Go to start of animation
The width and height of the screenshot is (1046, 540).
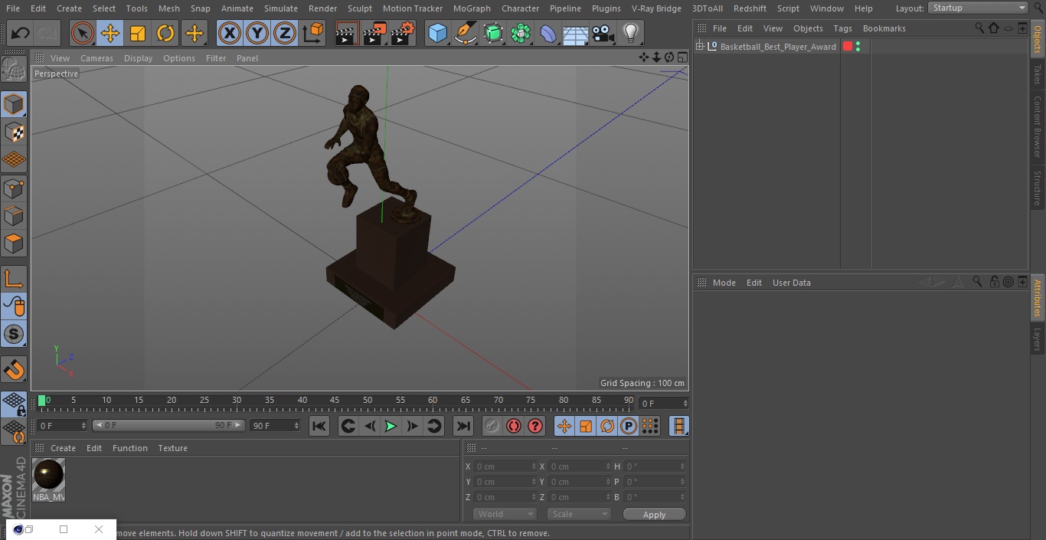pyautogui.click(x=319, y=426)
